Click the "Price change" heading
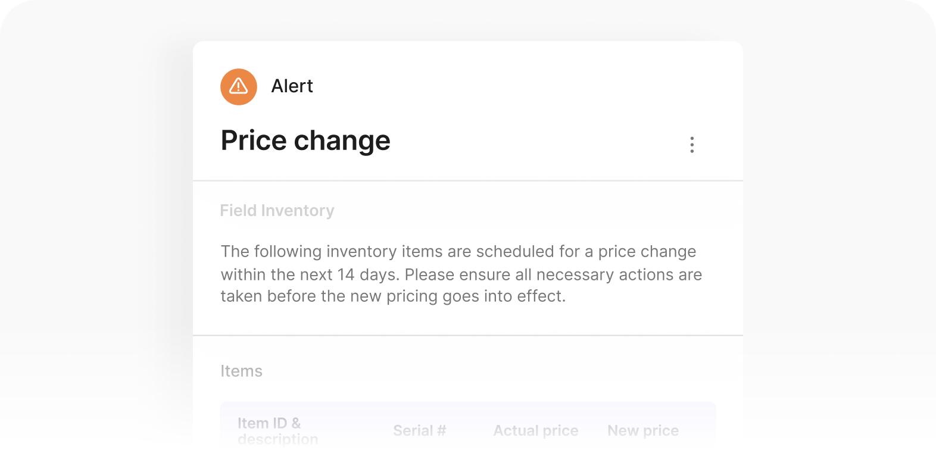Screen dimensions: 936x450 [x=305, y=141]
